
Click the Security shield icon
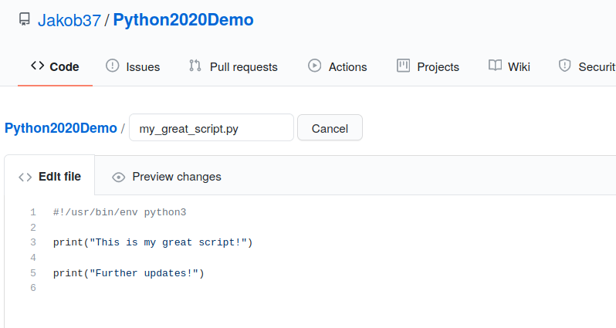564,66
